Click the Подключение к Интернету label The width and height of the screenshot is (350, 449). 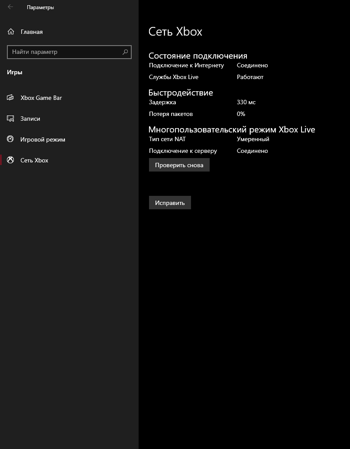[x=186, y=65]
